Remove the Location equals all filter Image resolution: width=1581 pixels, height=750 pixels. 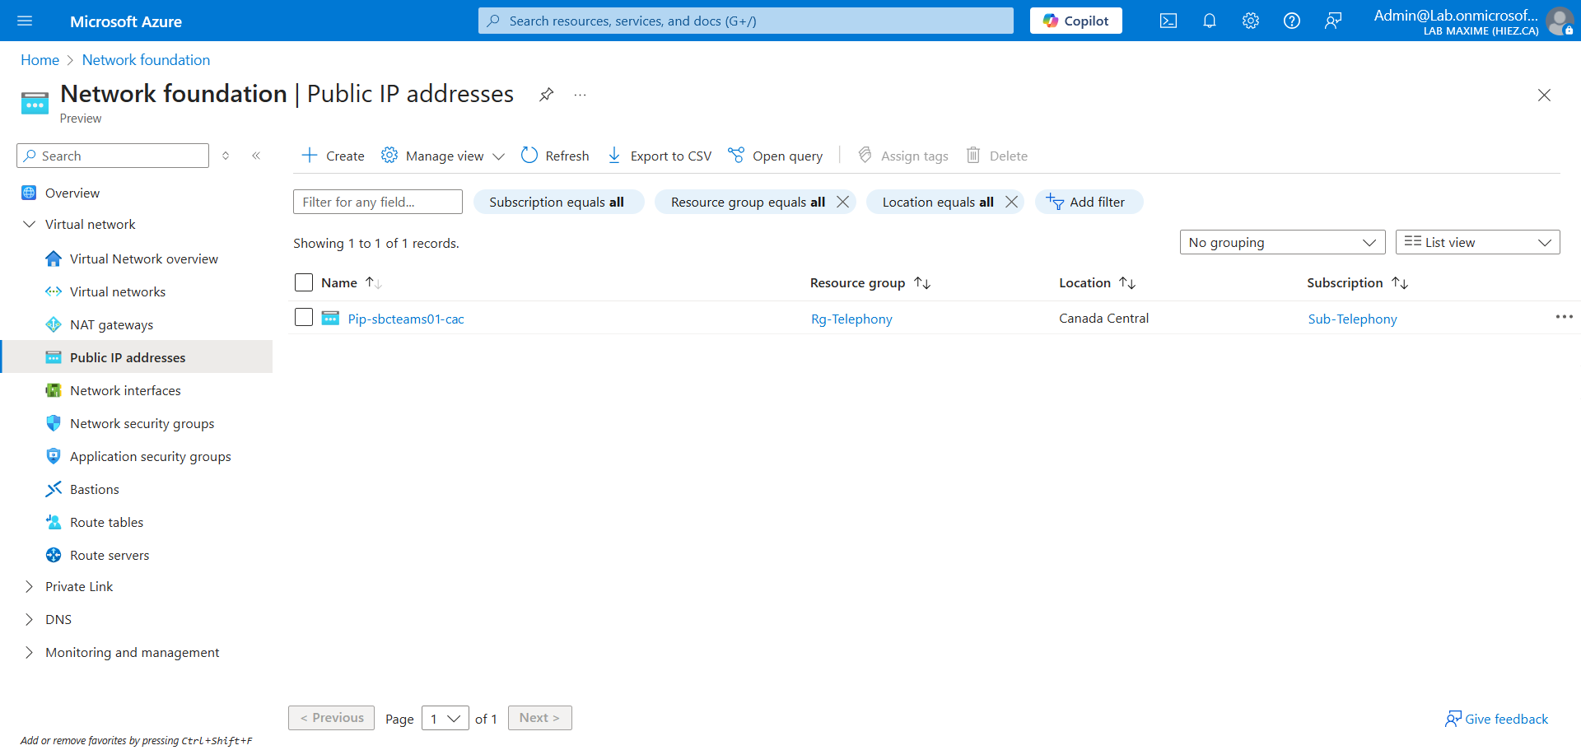(1012, 202)
